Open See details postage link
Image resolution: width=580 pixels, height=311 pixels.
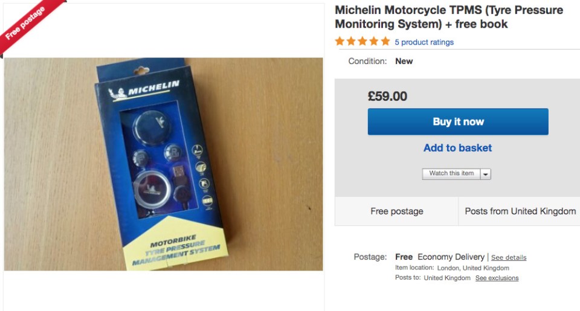509,257
